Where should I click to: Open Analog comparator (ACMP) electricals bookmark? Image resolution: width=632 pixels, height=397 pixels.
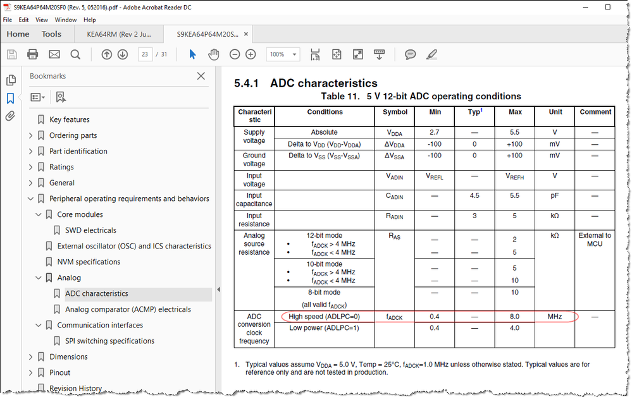128,309
